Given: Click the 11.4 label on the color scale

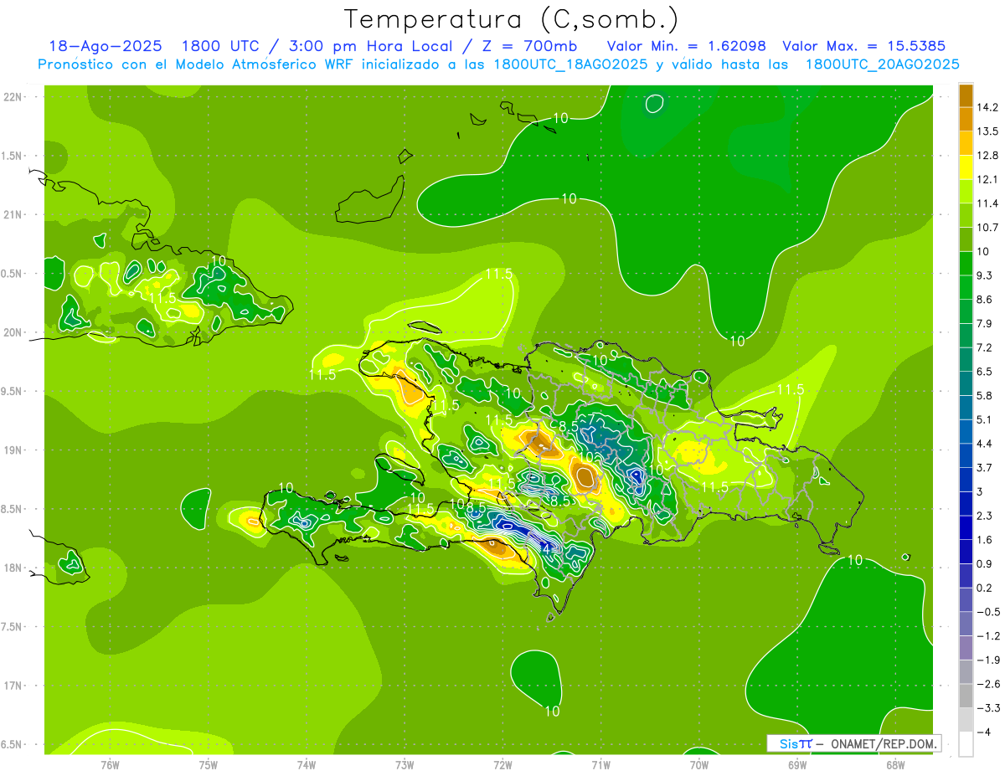Looking at the screenshot, I should click(x=987, y=203).
